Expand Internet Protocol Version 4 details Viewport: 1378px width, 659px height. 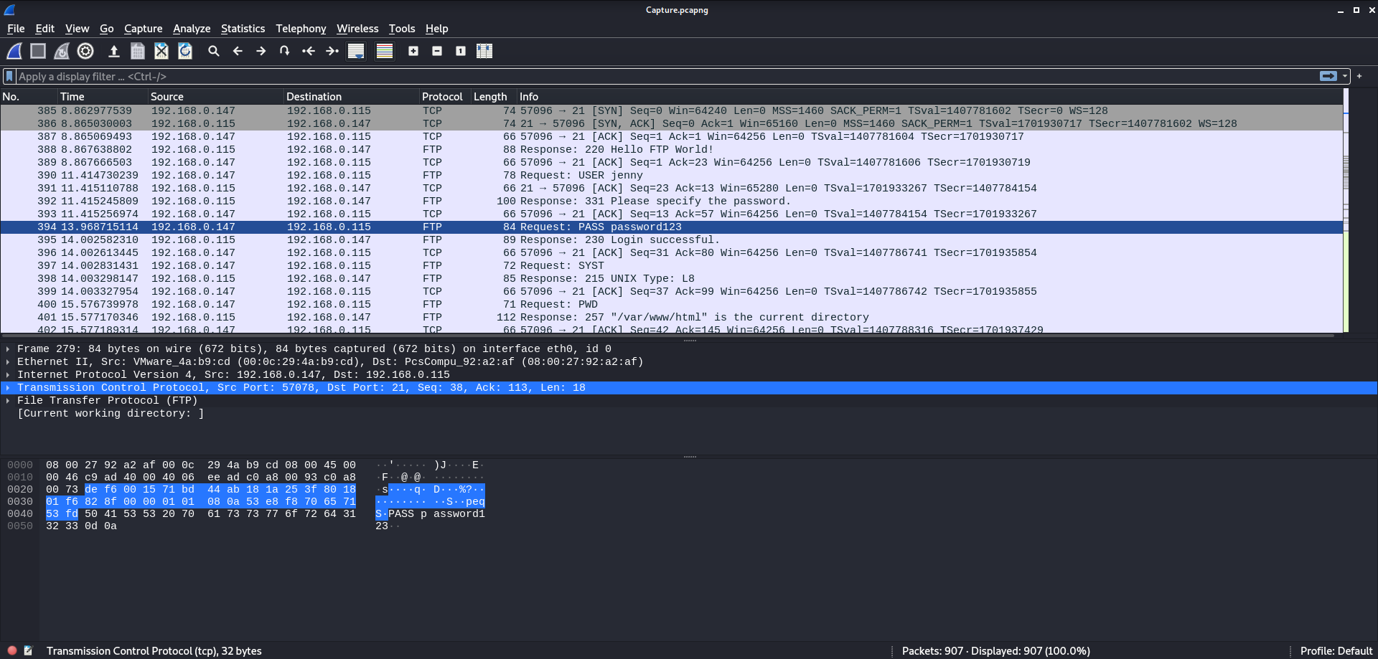(8, 375)
